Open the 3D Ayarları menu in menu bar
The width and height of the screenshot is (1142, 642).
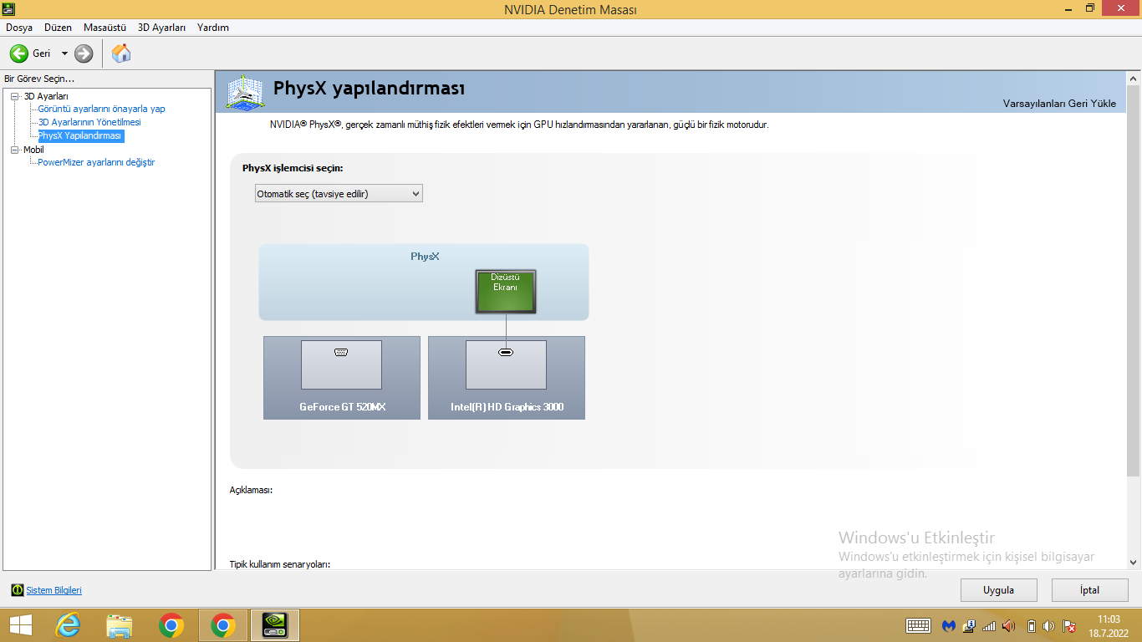[x=162, y=28]
